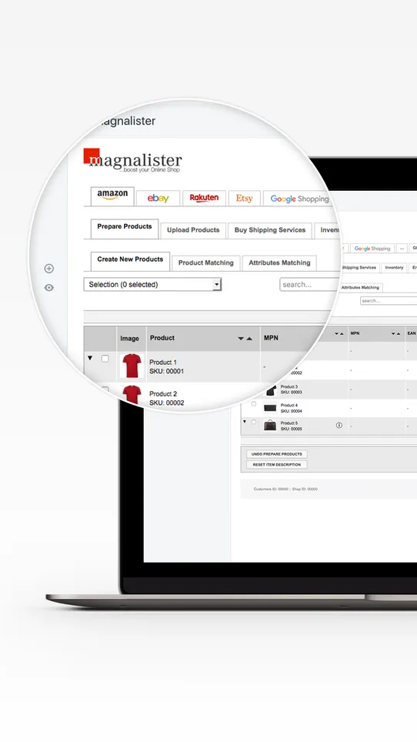Open the Product 5 bag thumbnail

pos(270,425)
